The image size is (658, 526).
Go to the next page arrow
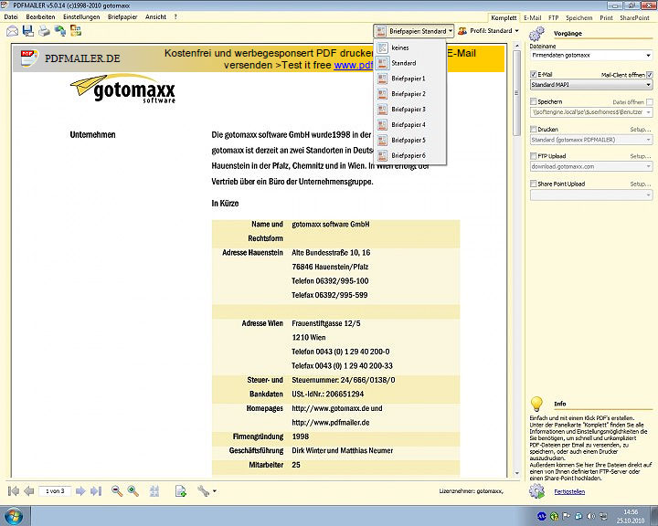coord(80,490)
